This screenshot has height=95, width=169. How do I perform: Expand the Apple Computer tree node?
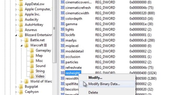click(x=16, y=9)
